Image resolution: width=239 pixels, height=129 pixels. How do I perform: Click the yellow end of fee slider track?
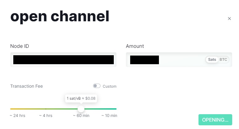[12, 109]
